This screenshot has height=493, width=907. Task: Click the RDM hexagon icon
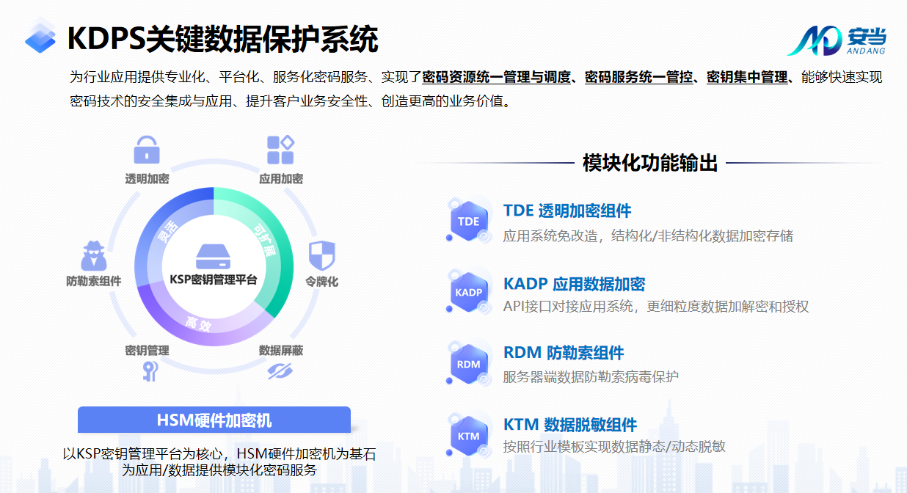tap(468, 364)
